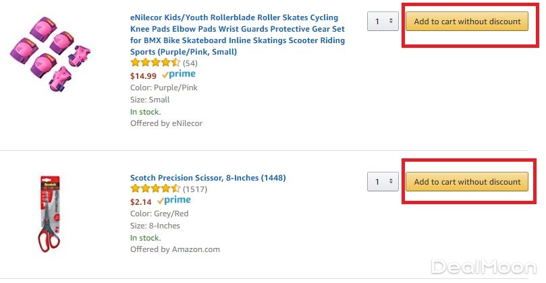546x283 pixels.
Task: Click the 'Offered by Amazon.com' text
Action: (175, 249)
